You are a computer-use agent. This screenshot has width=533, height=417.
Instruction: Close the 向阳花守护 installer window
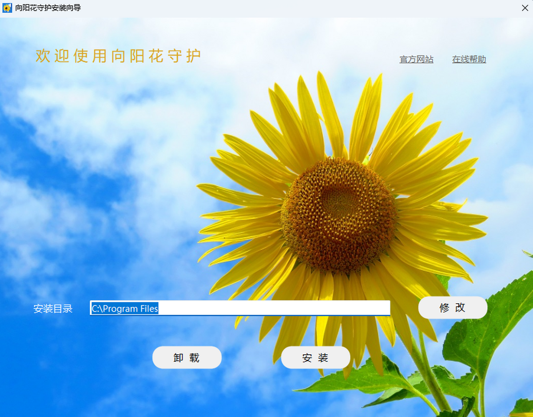click(525, 8)
